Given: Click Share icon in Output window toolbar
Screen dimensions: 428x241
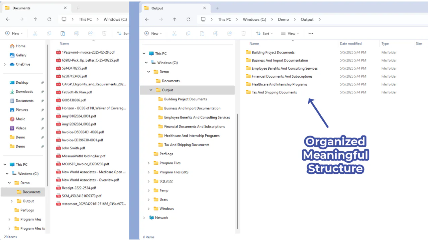Looking at the screenshot, I should coord(229,33).
